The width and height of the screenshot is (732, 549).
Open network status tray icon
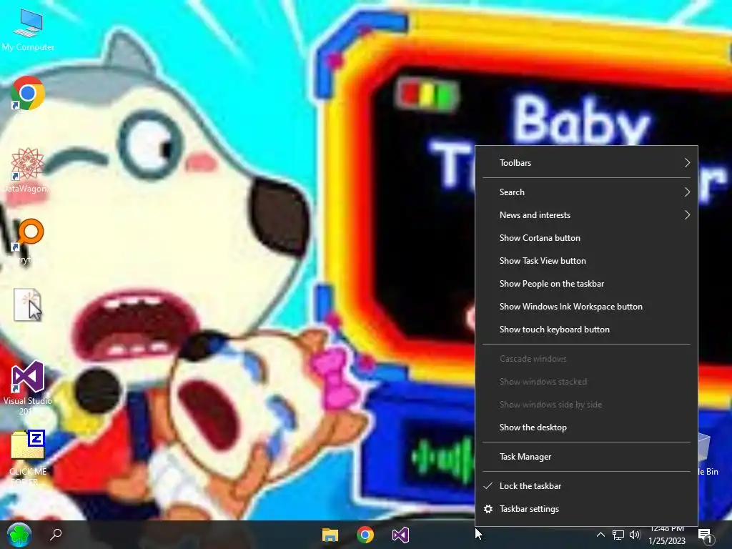click(618, 535)
